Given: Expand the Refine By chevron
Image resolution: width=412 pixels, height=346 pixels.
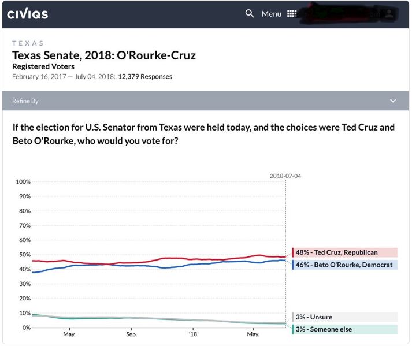Looking at the screenshot, I should [393, 101].
